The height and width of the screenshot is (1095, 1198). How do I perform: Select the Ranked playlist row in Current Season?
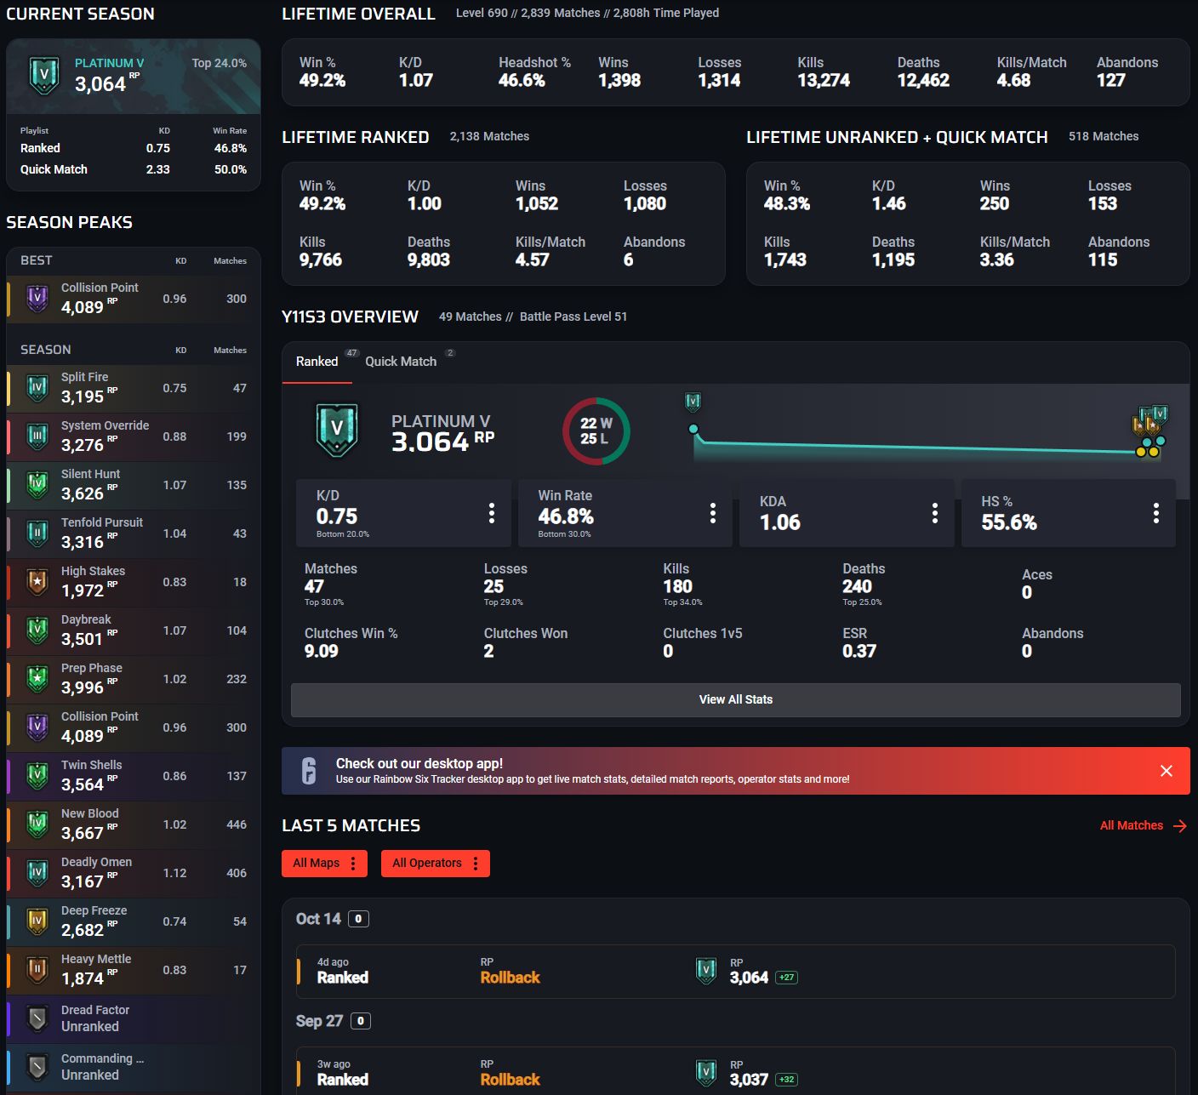[134, 148]
